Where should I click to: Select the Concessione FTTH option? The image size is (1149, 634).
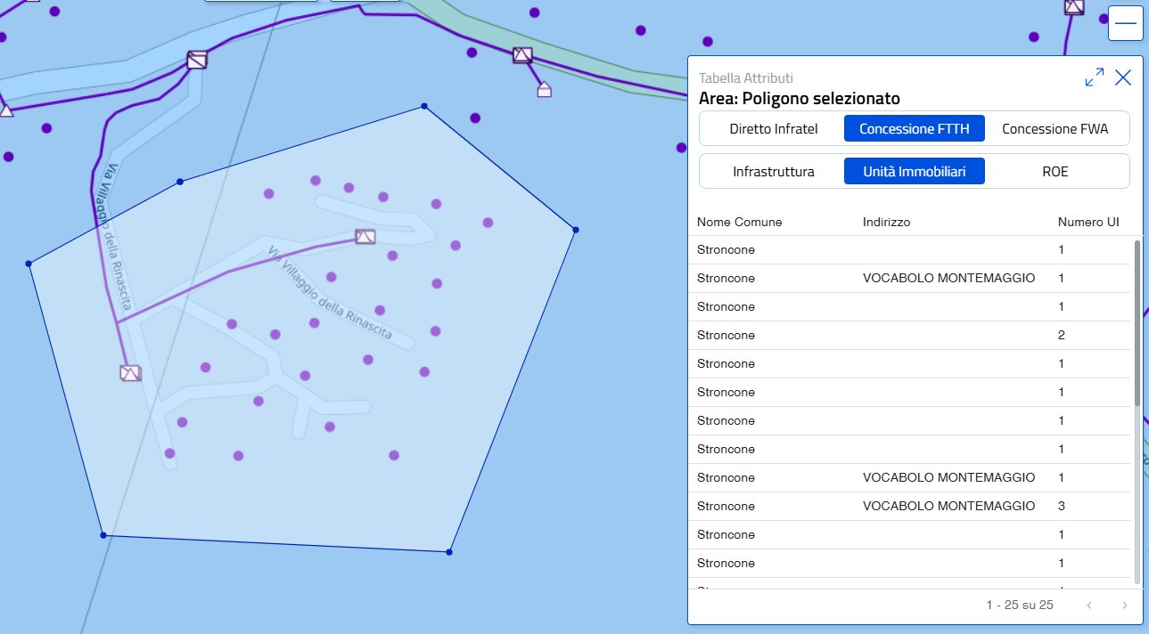[x=914, y=128]
